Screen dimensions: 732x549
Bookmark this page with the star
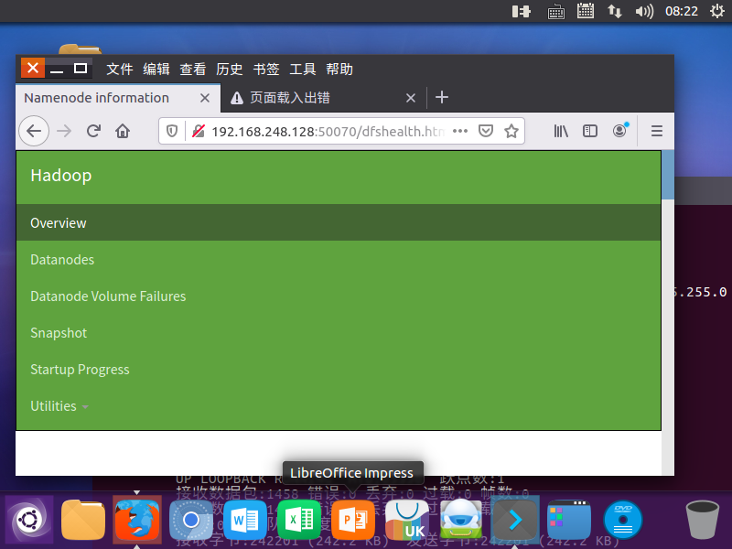click(511, 131)
